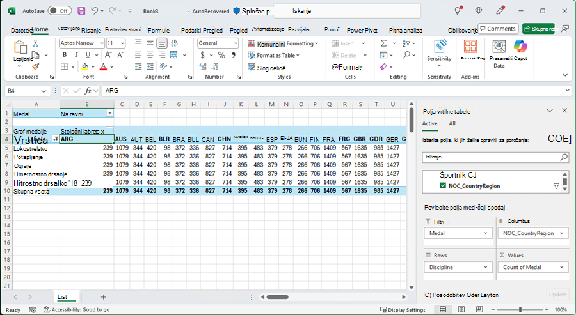Viewport: 576px width, 315px height.
Task: Open NOC_CountryRegion dropdown in Columns area
Action: pyautogui.click(x=562, y=233)
